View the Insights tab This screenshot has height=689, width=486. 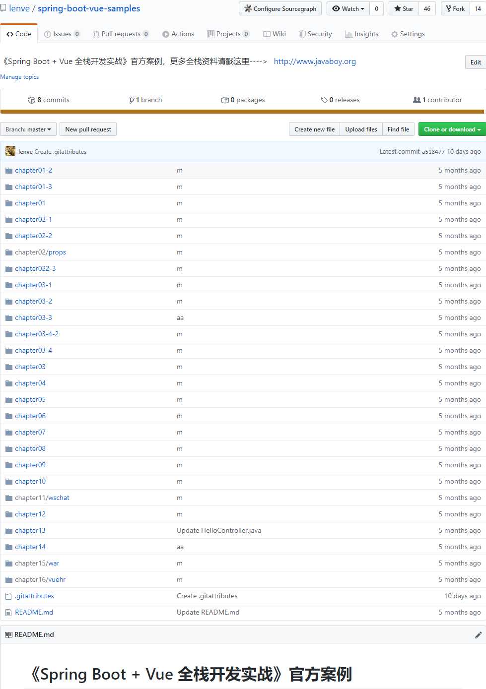362,34
